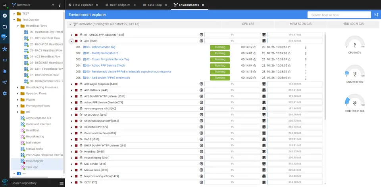Expand the Provisioning Flows folder

coord(18,106)
